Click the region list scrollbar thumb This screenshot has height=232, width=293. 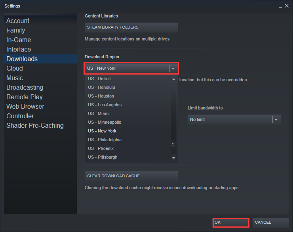[173, 144]
